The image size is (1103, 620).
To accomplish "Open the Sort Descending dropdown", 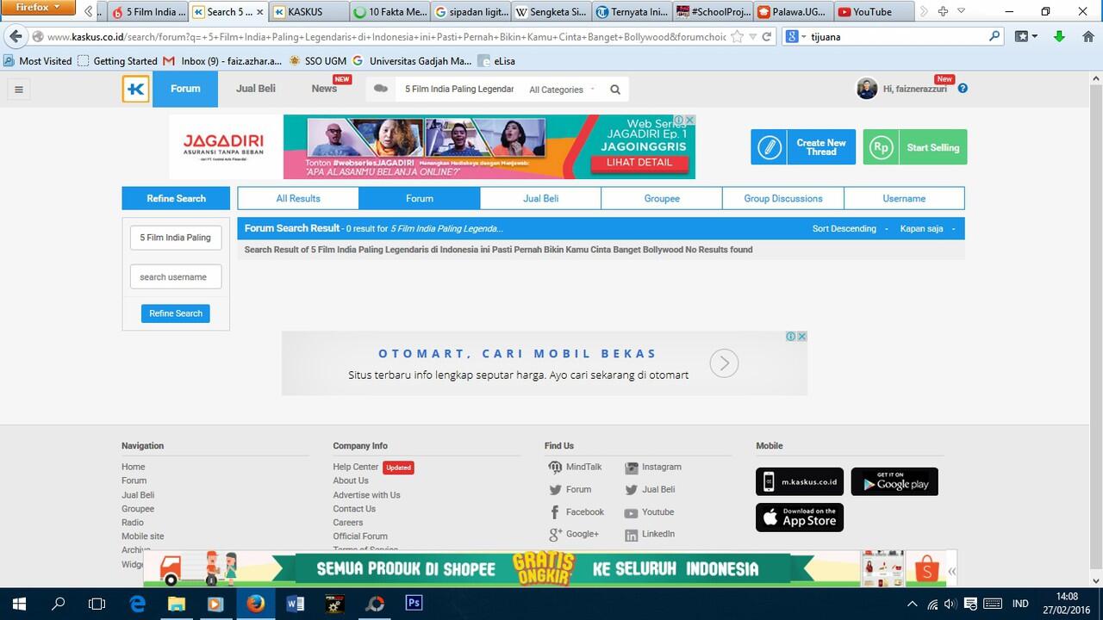I will click(850, 228).
